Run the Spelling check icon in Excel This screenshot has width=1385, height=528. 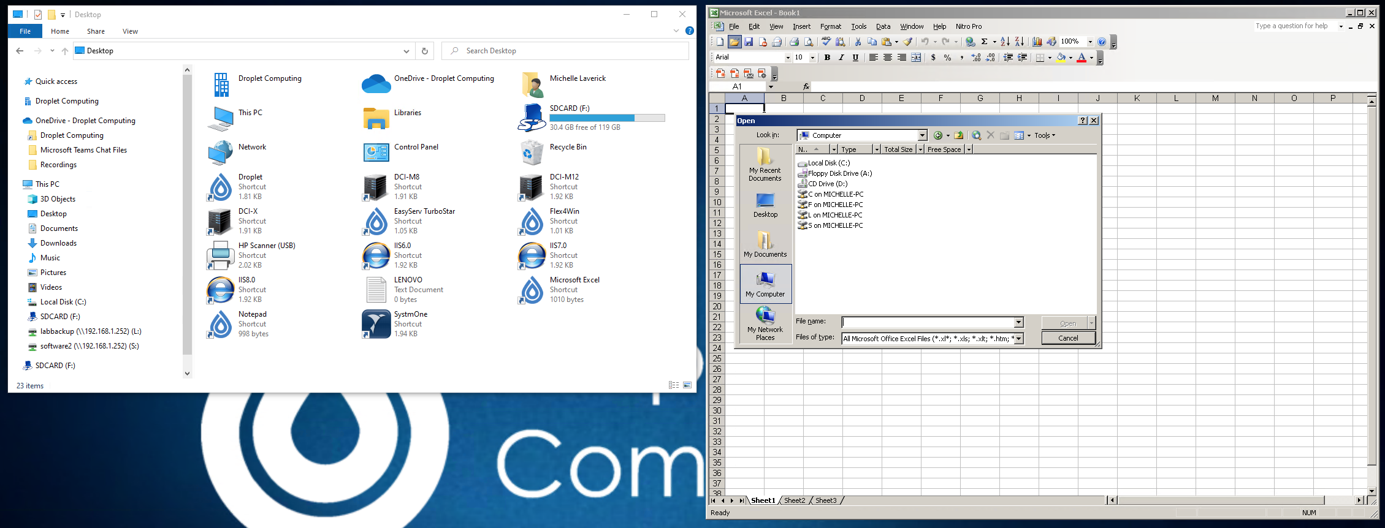tap(826, 42)
